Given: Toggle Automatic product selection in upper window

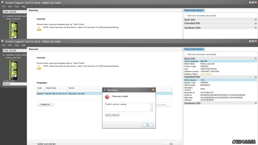Looking at the screenshot, I should pyautogui.click(x=4, y=16).
